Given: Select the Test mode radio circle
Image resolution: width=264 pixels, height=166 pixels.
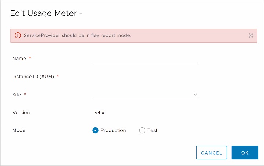Looking at the screenshot, I should click(142, 130).
